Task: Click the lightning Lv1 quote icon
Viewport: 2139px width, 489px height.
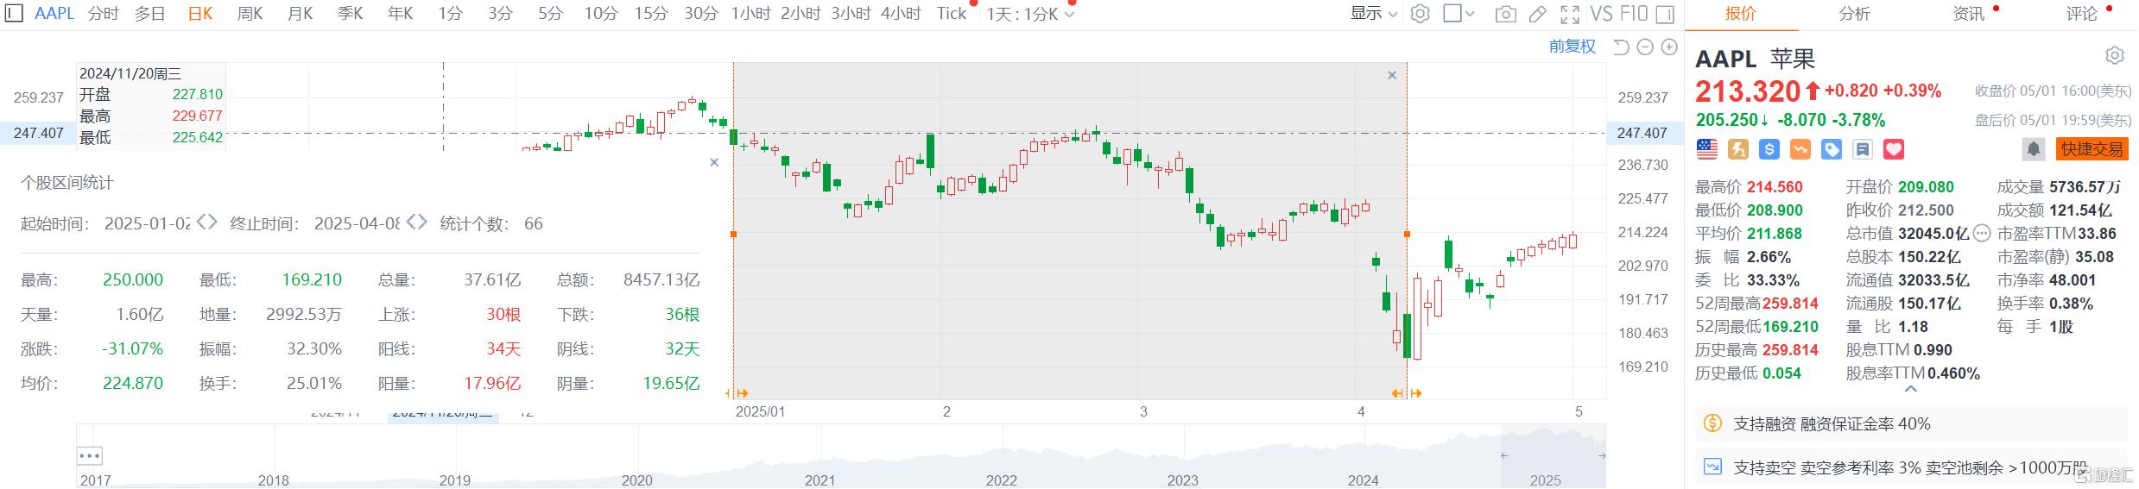Action: point(1738,149)
